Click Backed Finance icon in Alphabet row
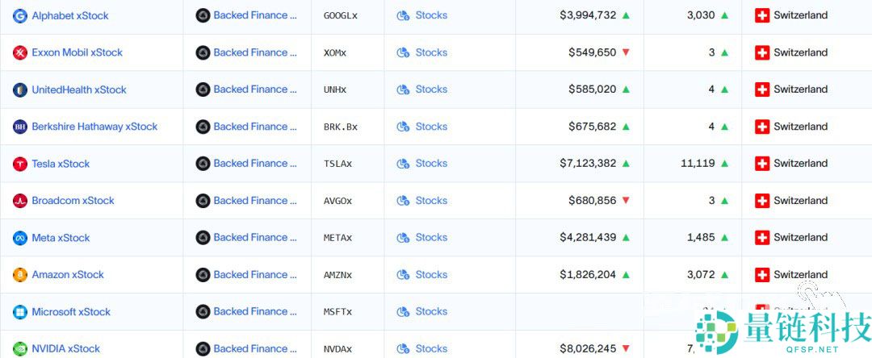This screenshot has width=872, height=358. point(203,15)
